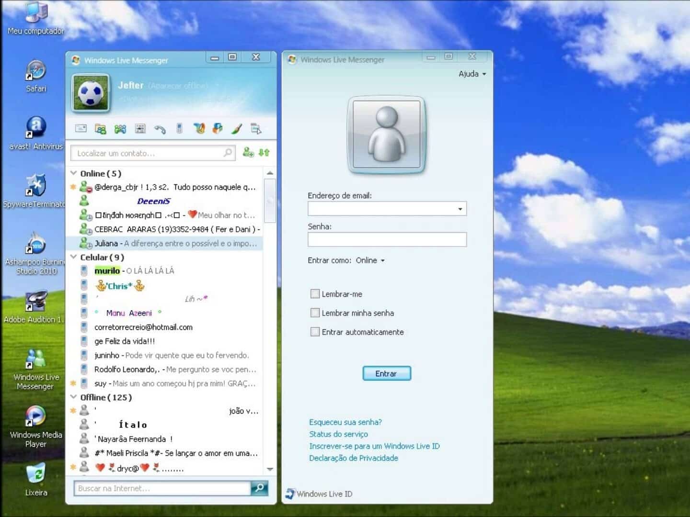Click the green sort arrows icon
Image resolution: width=690 pixels, height=517 pixels.
click(x=264, y=152)
